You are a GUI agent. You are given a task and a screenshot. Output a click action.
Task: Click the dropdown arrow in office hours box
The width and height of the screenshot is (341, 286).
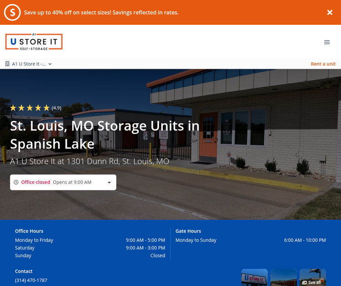click(x=110, y=183)
